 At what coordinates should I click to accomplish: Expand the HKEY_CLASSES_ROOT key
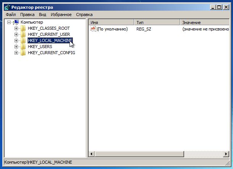point(16,28)
